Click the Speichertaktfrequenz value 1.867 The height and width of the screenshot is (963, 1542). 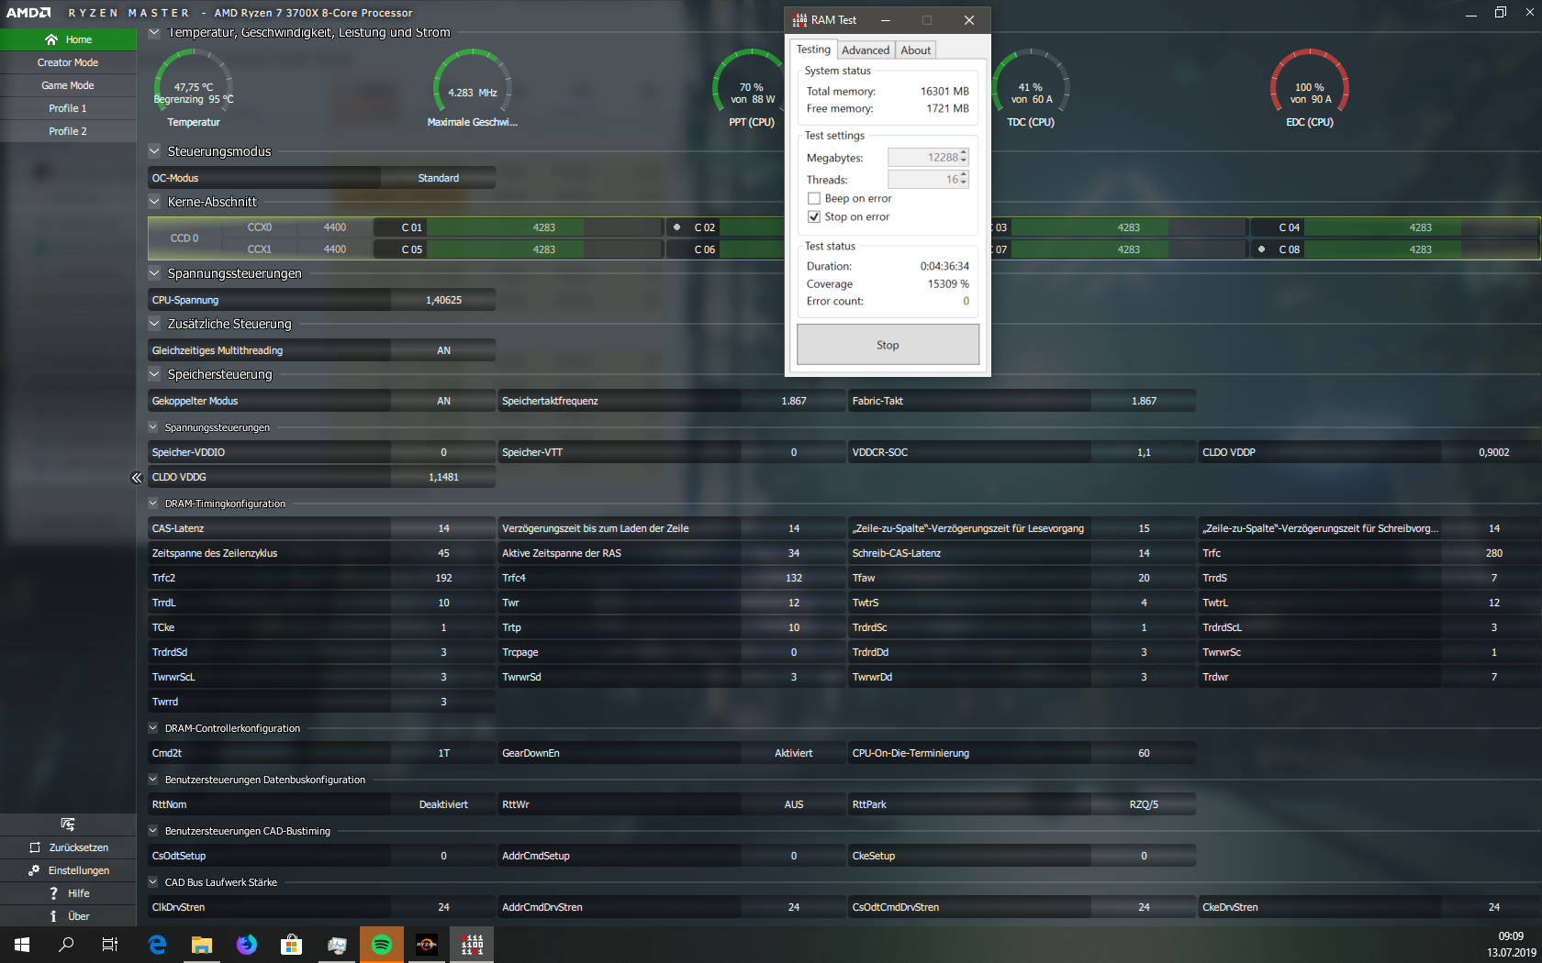pyautogui.click(x=794, y=401)
